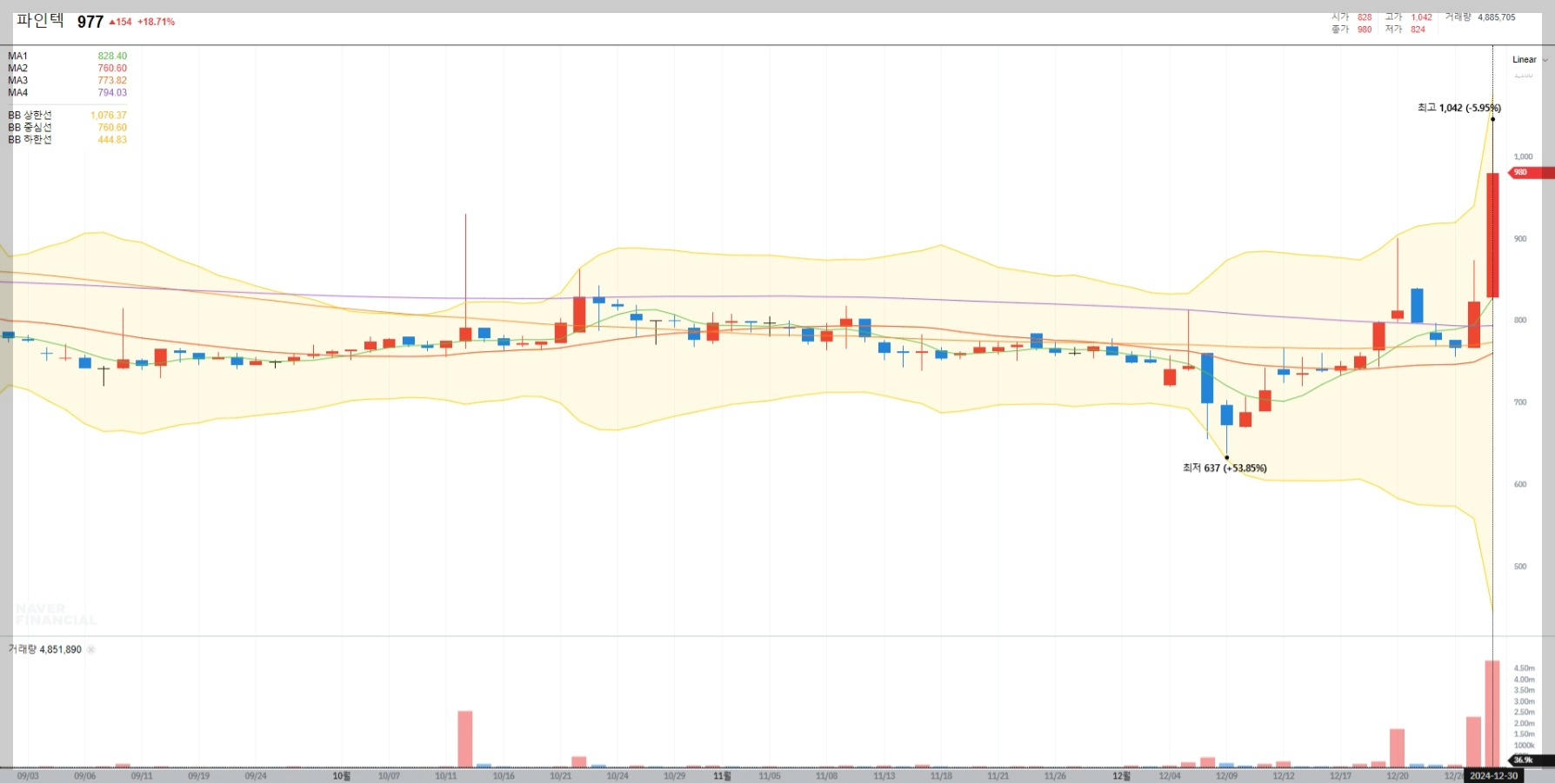The image size is (1555, 783).
Task: Select MA3 legend value 773.82
Action: 112,80
